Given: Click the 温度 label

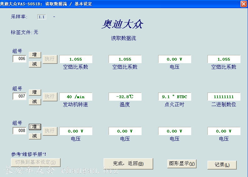Looking at the screenshot, I should (125, 104).
